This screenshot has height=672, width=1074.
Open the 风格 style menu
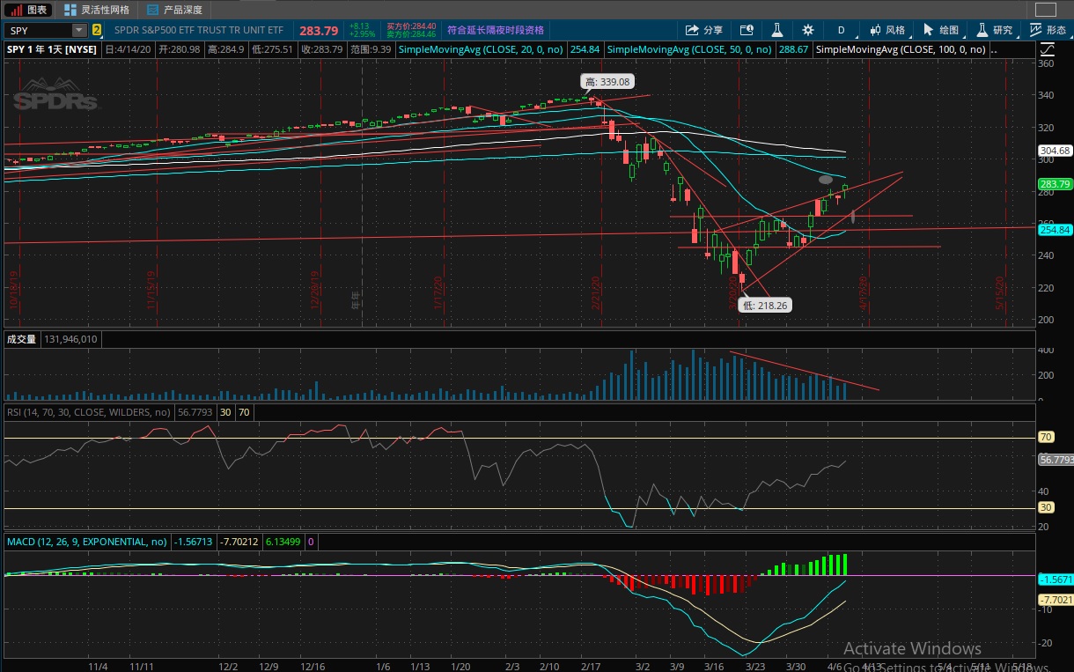[886, 30]
